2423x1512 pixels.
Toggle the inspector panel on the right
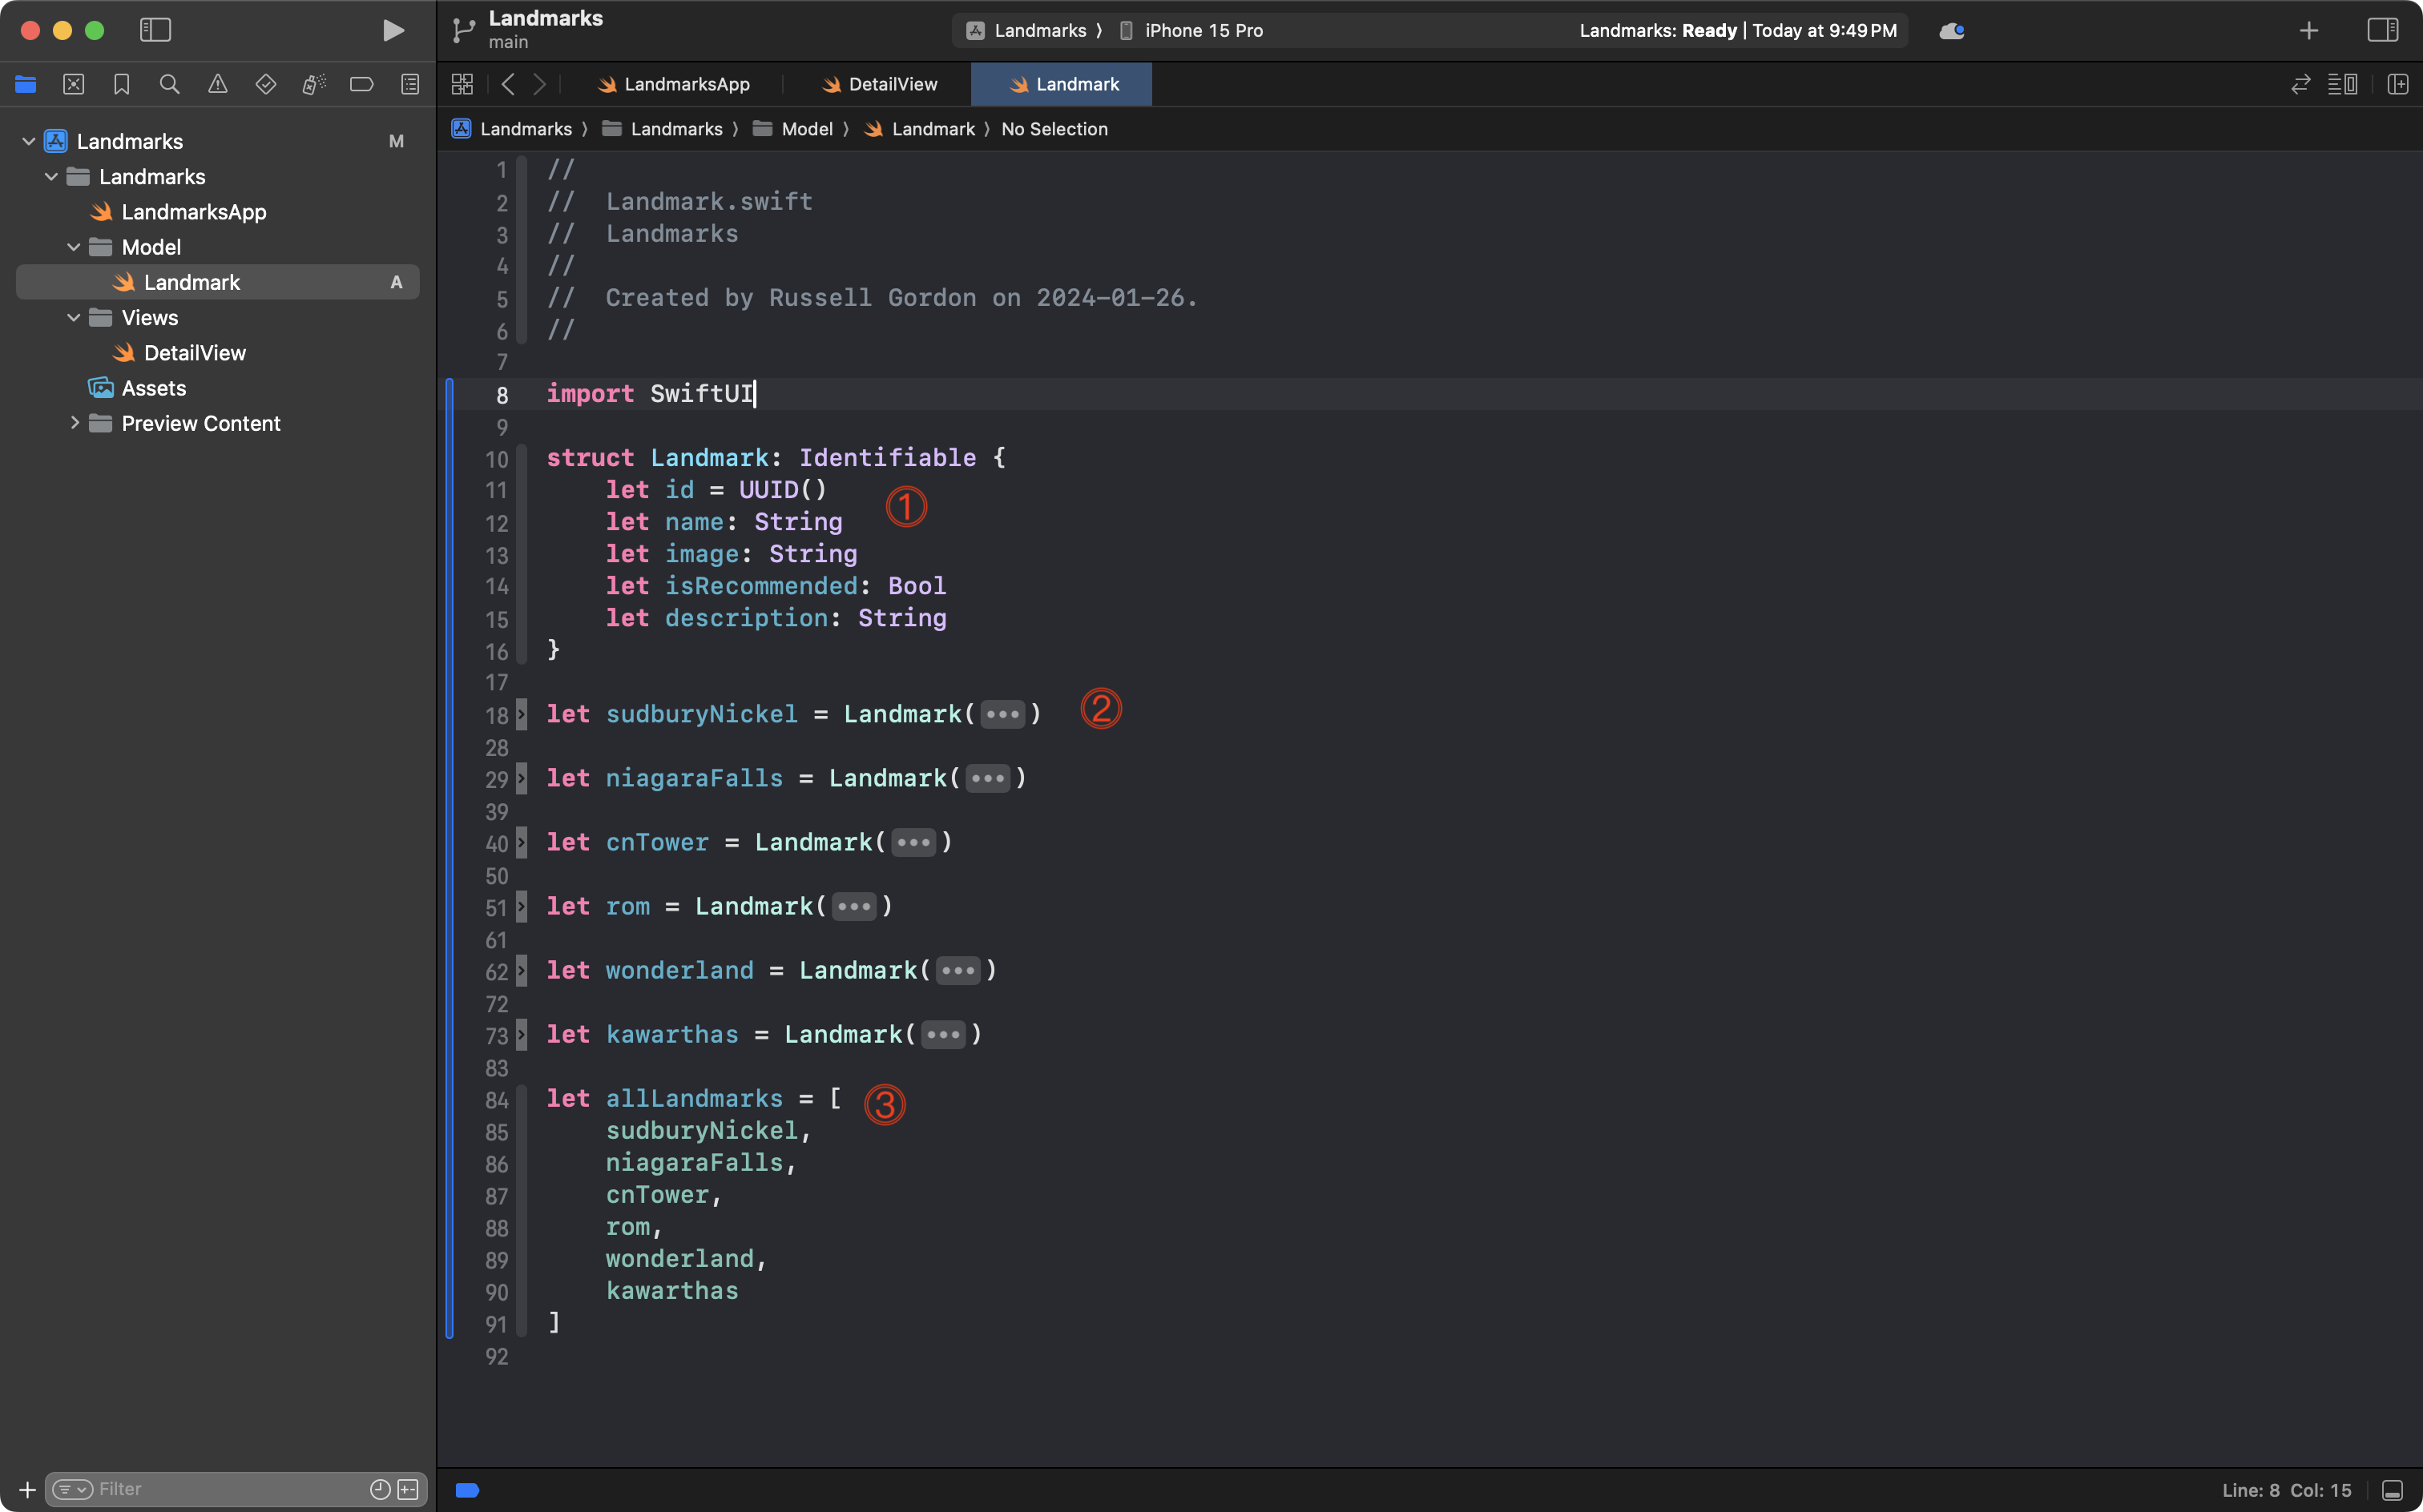click(2384, 30)
